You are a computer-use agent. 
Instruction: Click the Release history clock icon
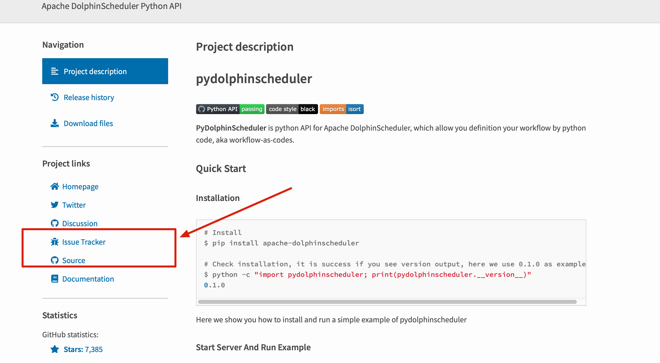[x=54, y=97]
